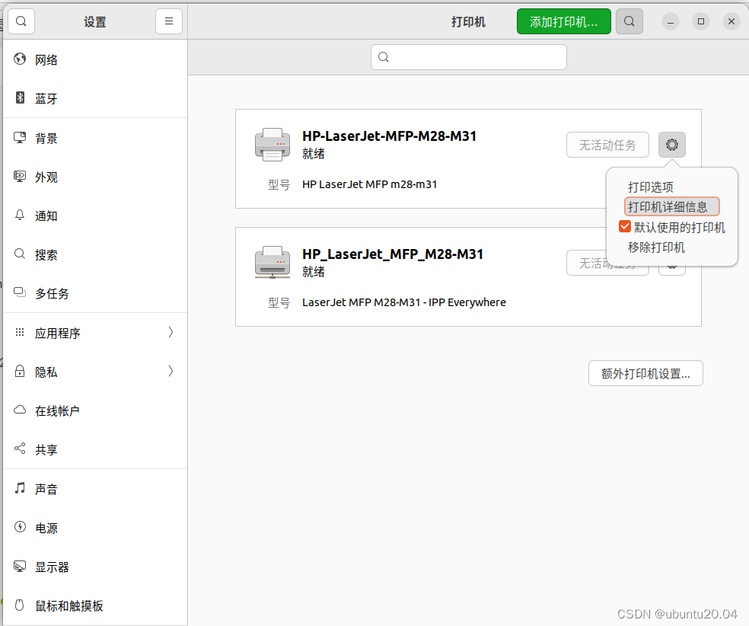Expand the 隐私 chevron arrow
The height and width of the screenshot is (626, 749).
(x=171, y=372)
